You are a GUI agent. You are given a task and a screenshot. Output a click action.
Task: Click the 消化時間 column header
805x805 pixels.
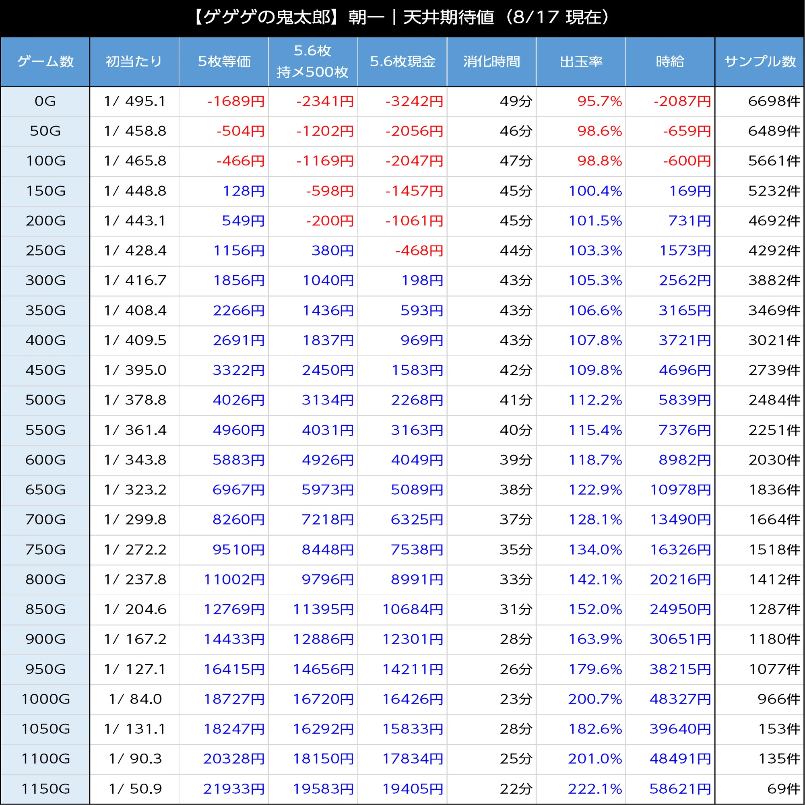[492, 62]
